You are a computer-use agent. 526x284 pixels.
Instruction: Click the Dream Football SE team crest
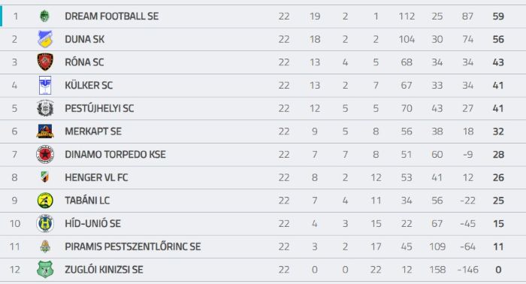44,16
